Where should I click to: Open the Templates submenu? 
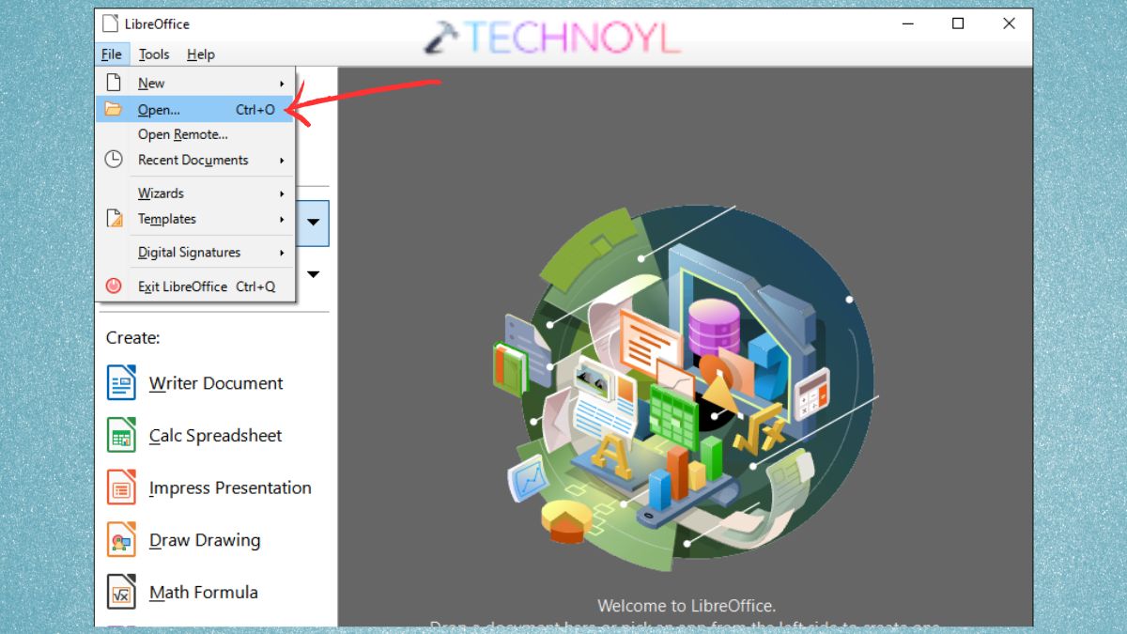coord(195,219)
